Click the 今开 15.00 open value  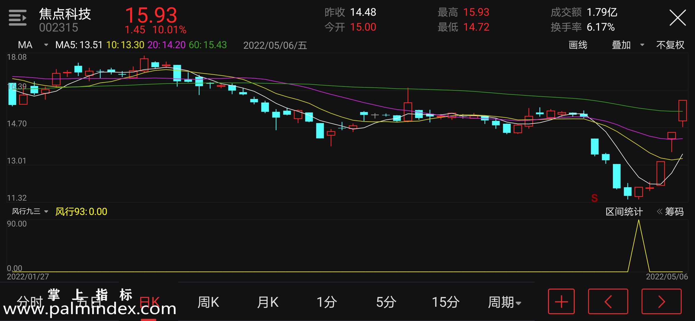click(x=350, y=27)
